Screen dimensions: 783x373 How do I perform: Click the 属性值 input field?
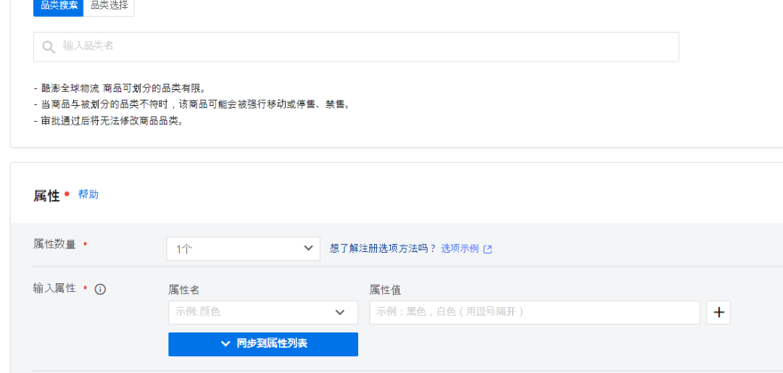(535, 312)
